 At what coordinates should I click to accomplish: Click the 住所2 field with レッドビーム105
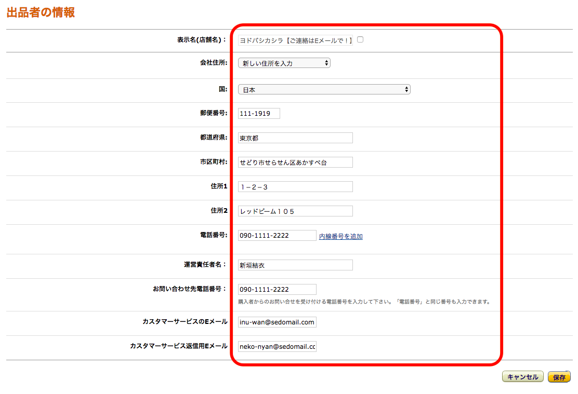[295, 211]
